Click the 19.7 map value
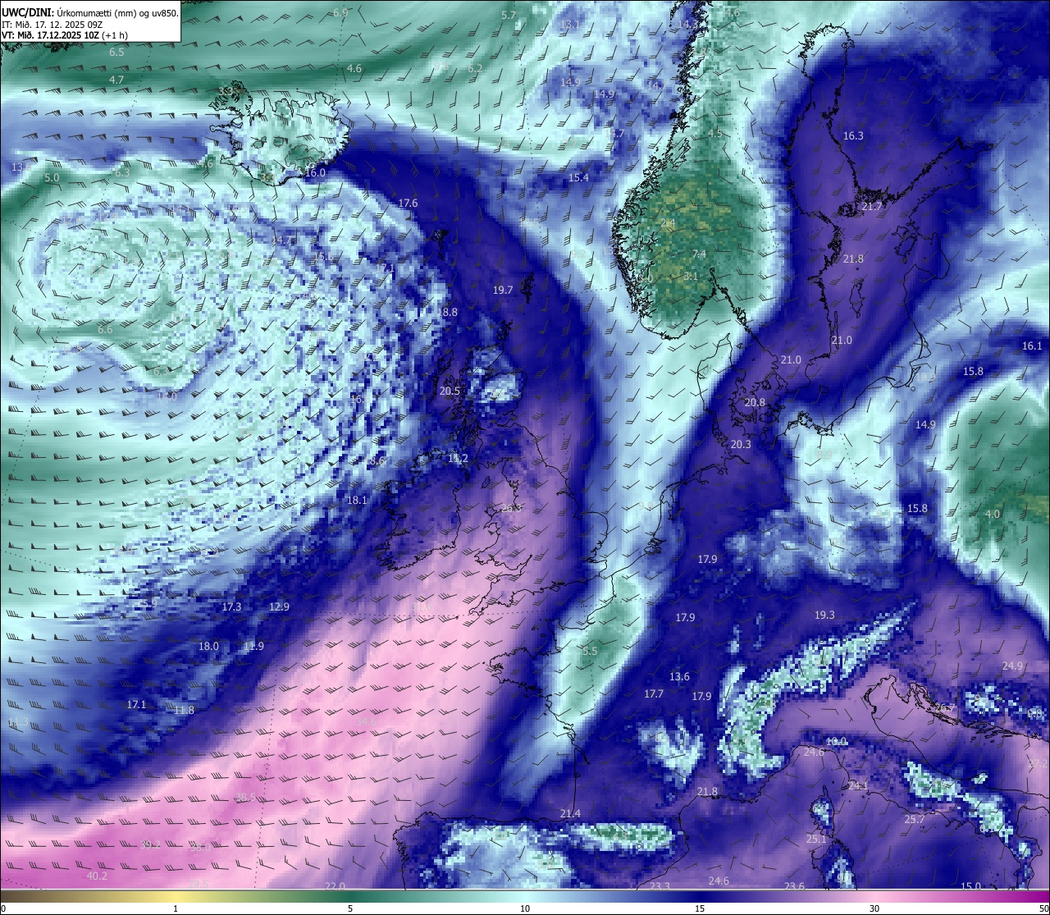 [x=503, y=290]
